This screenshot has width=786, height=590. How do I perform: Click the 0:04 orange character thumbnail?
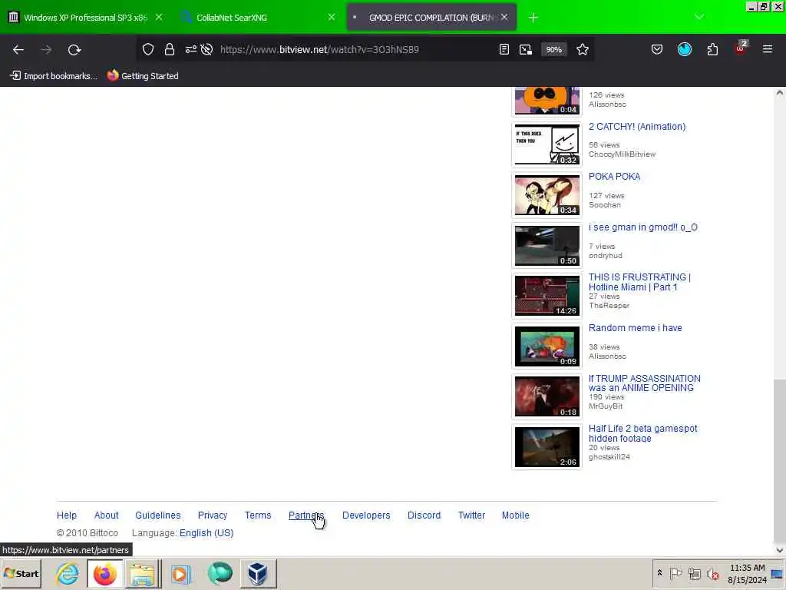coord(547,101)
